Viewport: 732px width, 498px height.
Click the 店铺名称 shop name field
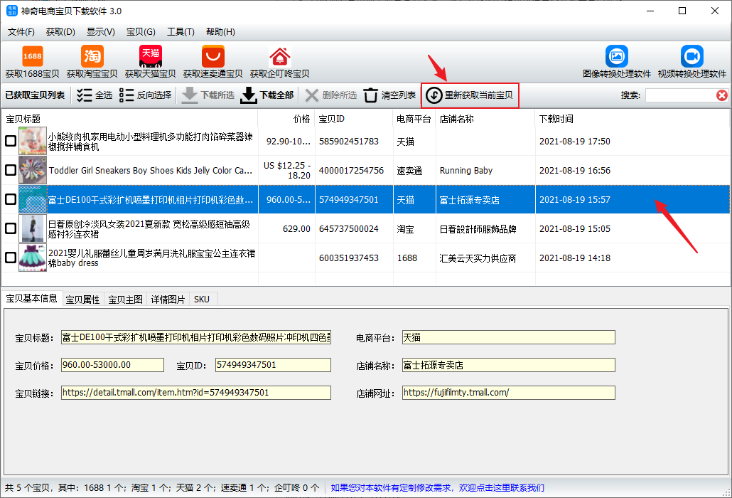point(508,365)
